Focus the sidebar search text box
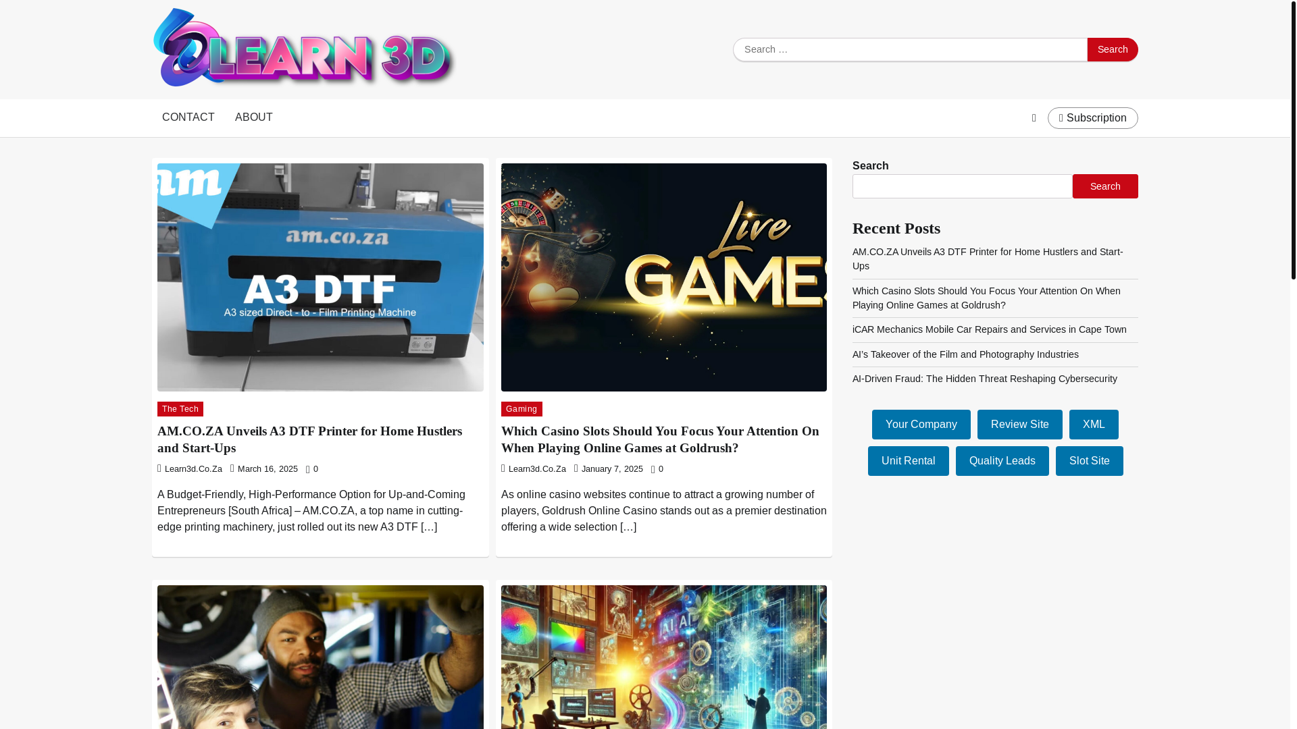1297x729 pixels. pos(962,186)
